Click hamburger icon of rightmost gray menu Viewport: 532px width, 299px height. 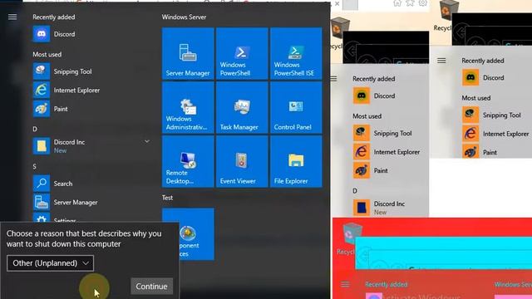click(x=441, y=61)
